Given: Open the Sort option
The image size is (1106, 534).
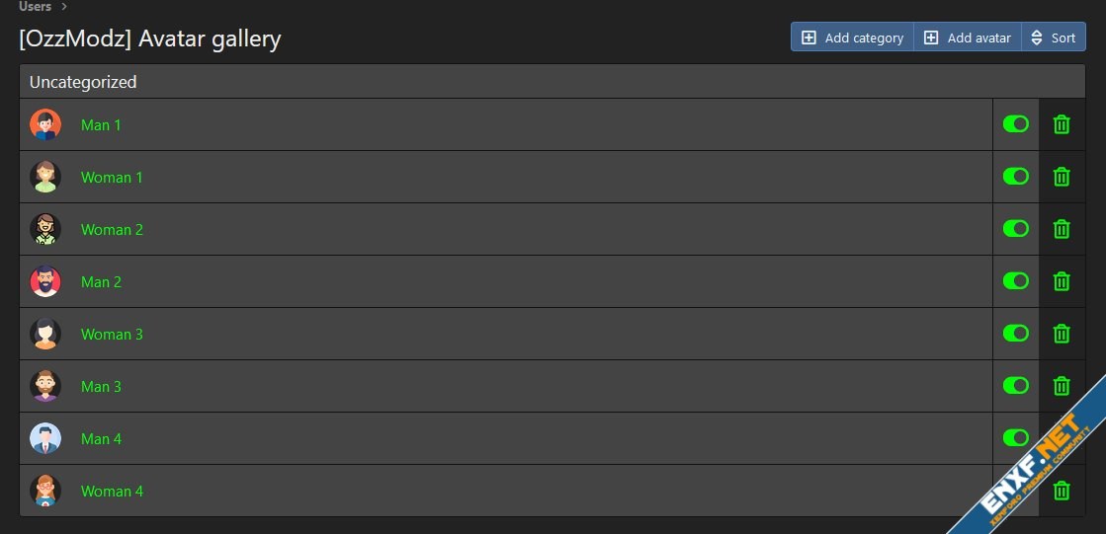Looking at the screenshot, I should (x=1053, y=38).
